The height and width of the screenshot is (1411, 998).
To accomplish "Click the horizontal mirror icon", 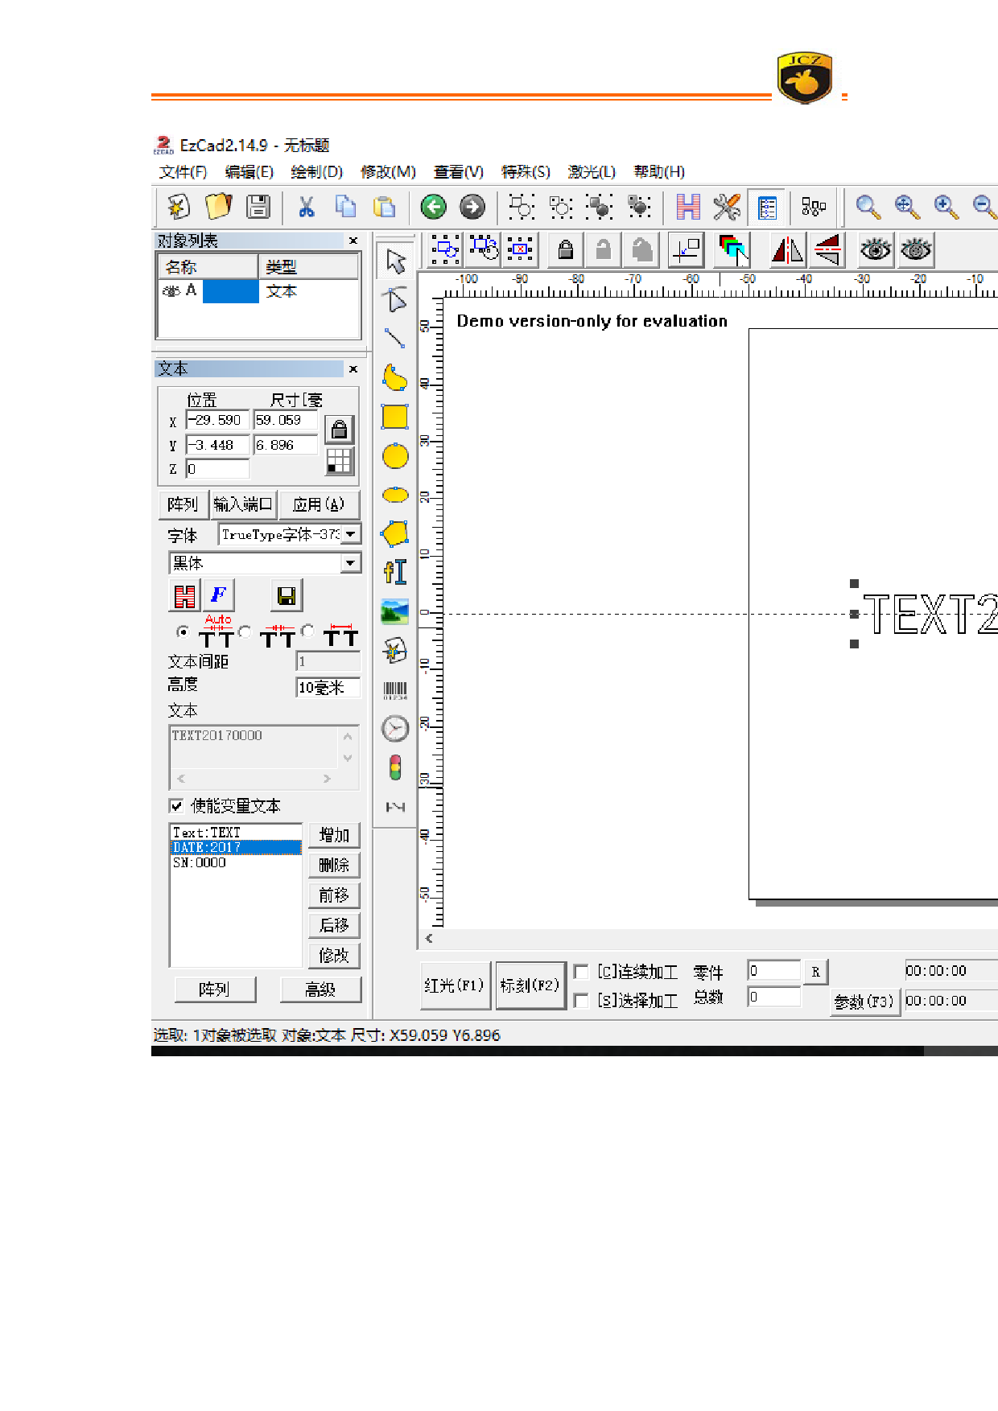I will [x=787, y=250].
